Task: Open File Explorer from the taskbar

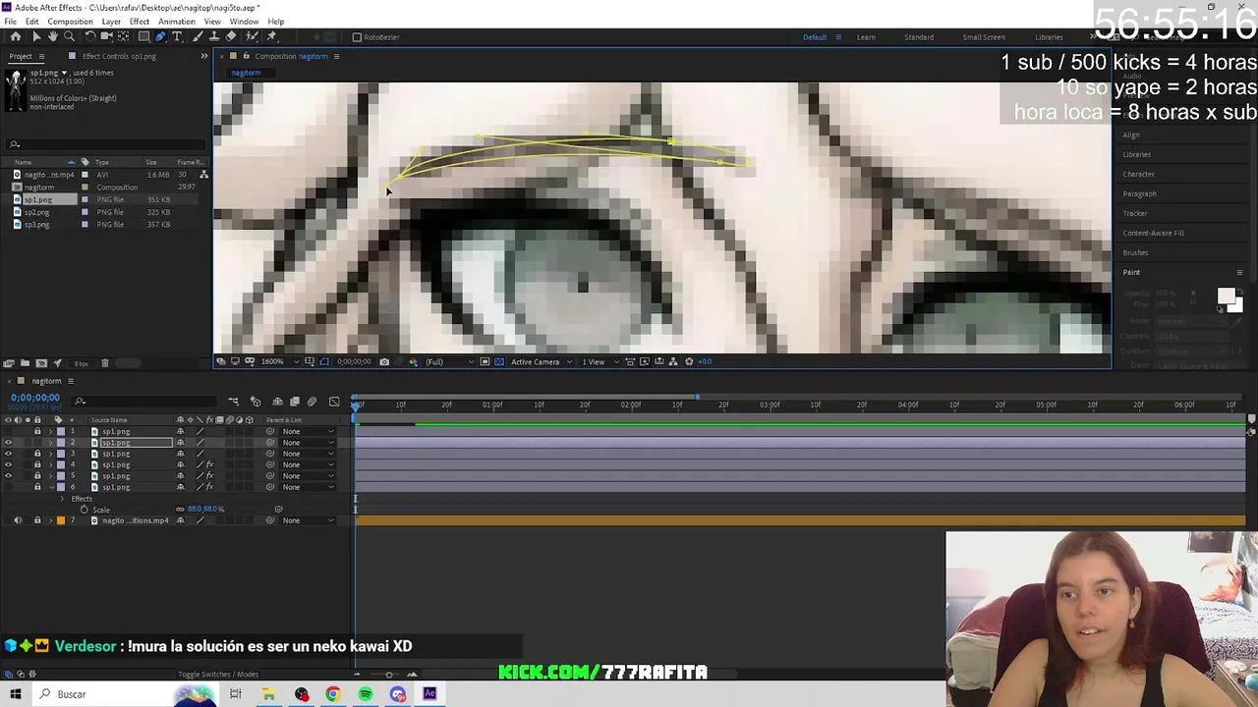Action: pyautogui.click(x=268, y=694)
